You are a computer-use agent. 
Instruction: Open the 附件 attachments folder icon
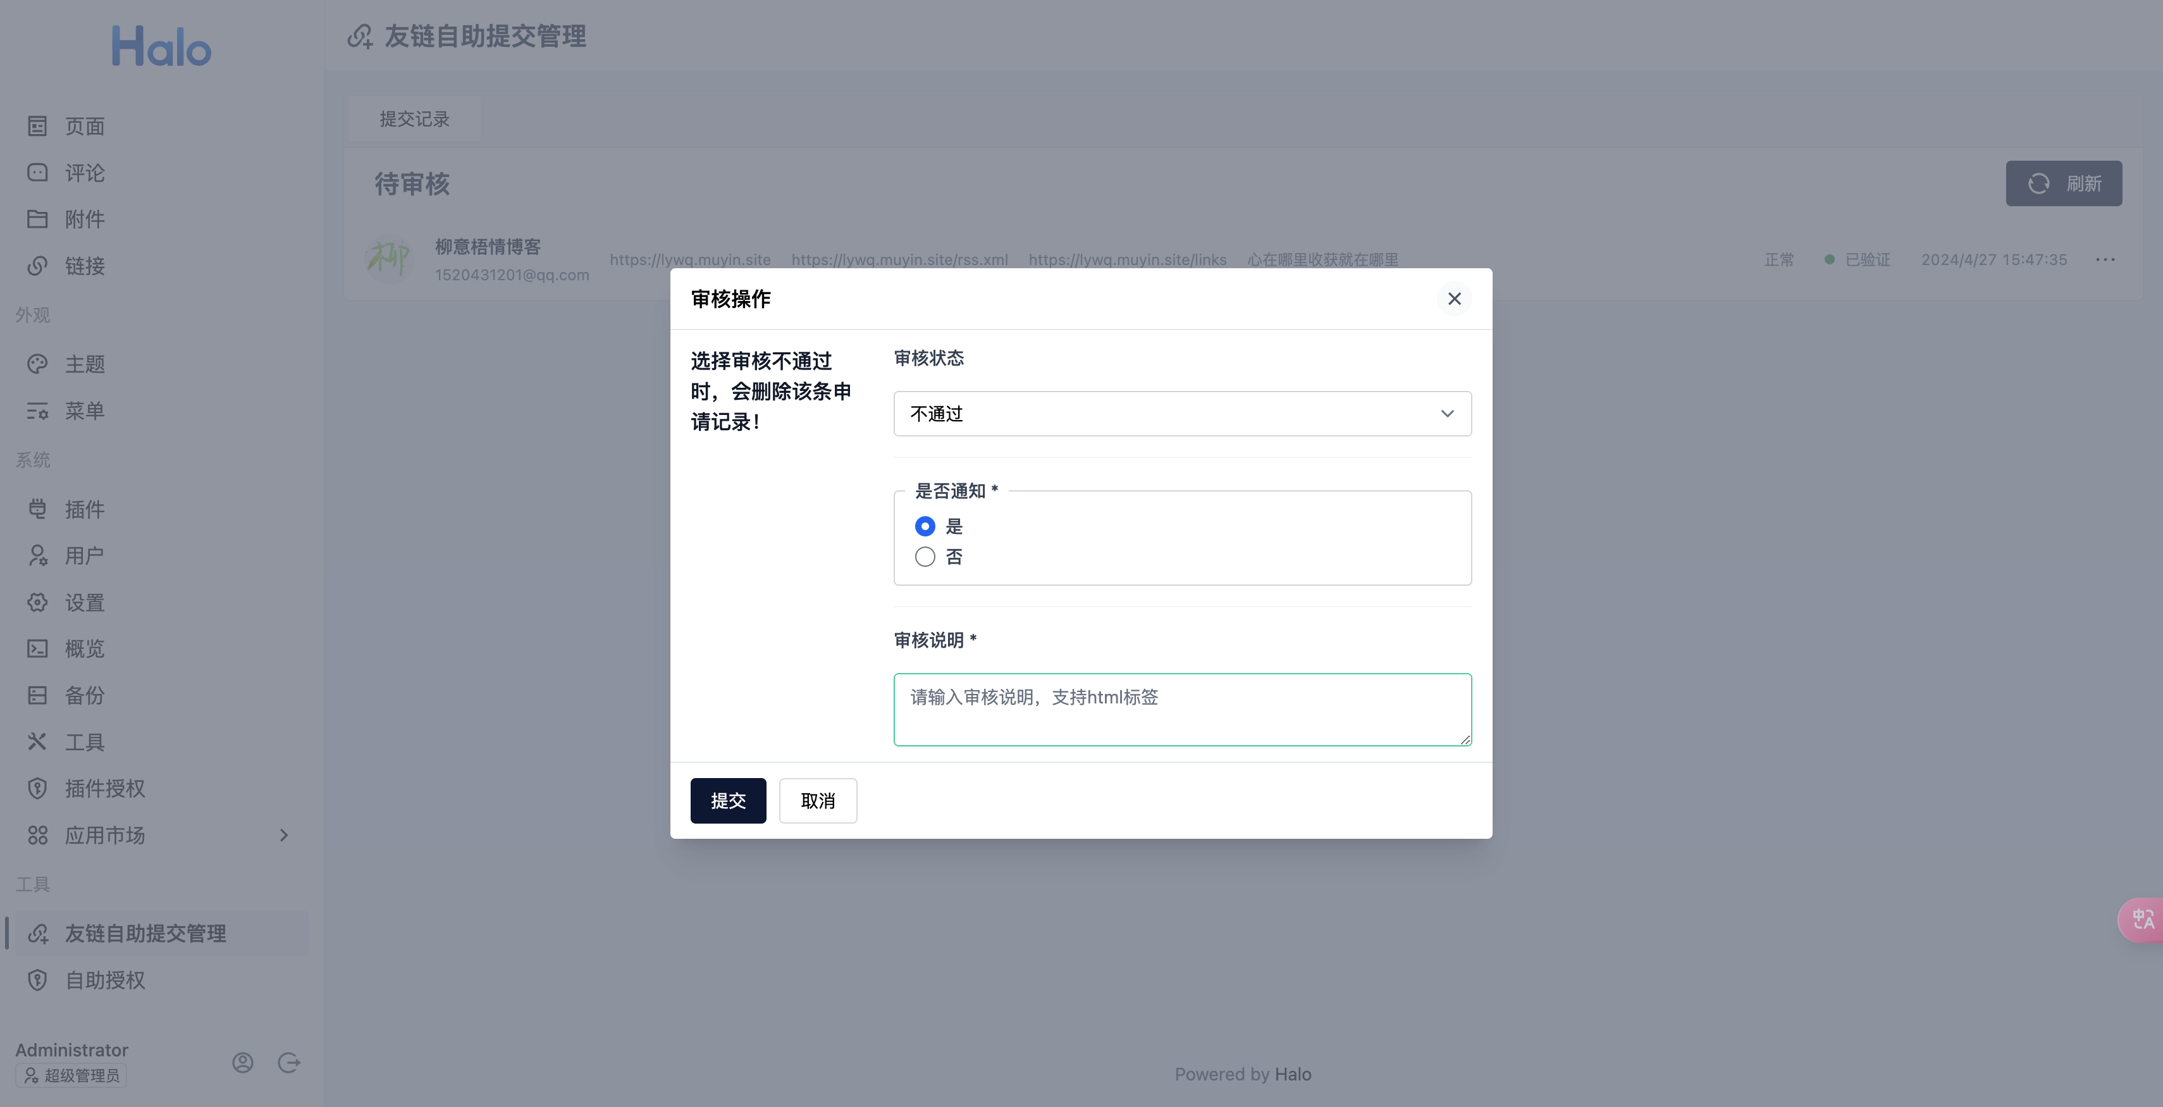[x=37, y=220]
